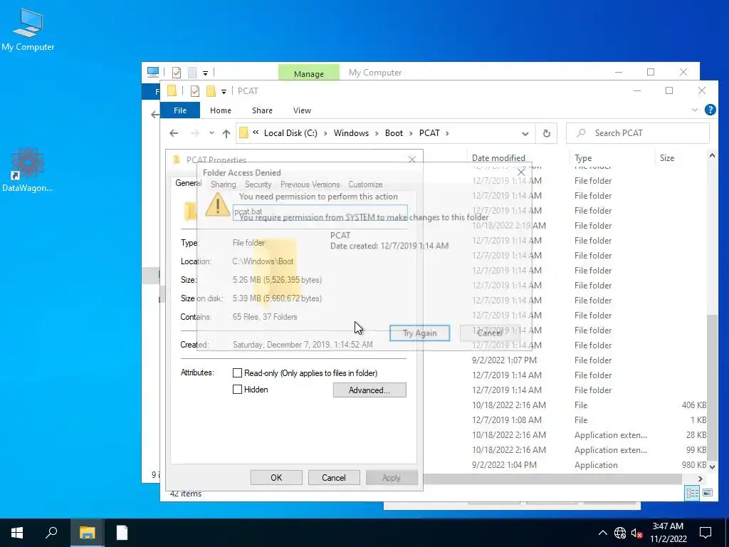Show hidden tray icons chevron
The height and width of the screenshot is (547, 729).
602,533
